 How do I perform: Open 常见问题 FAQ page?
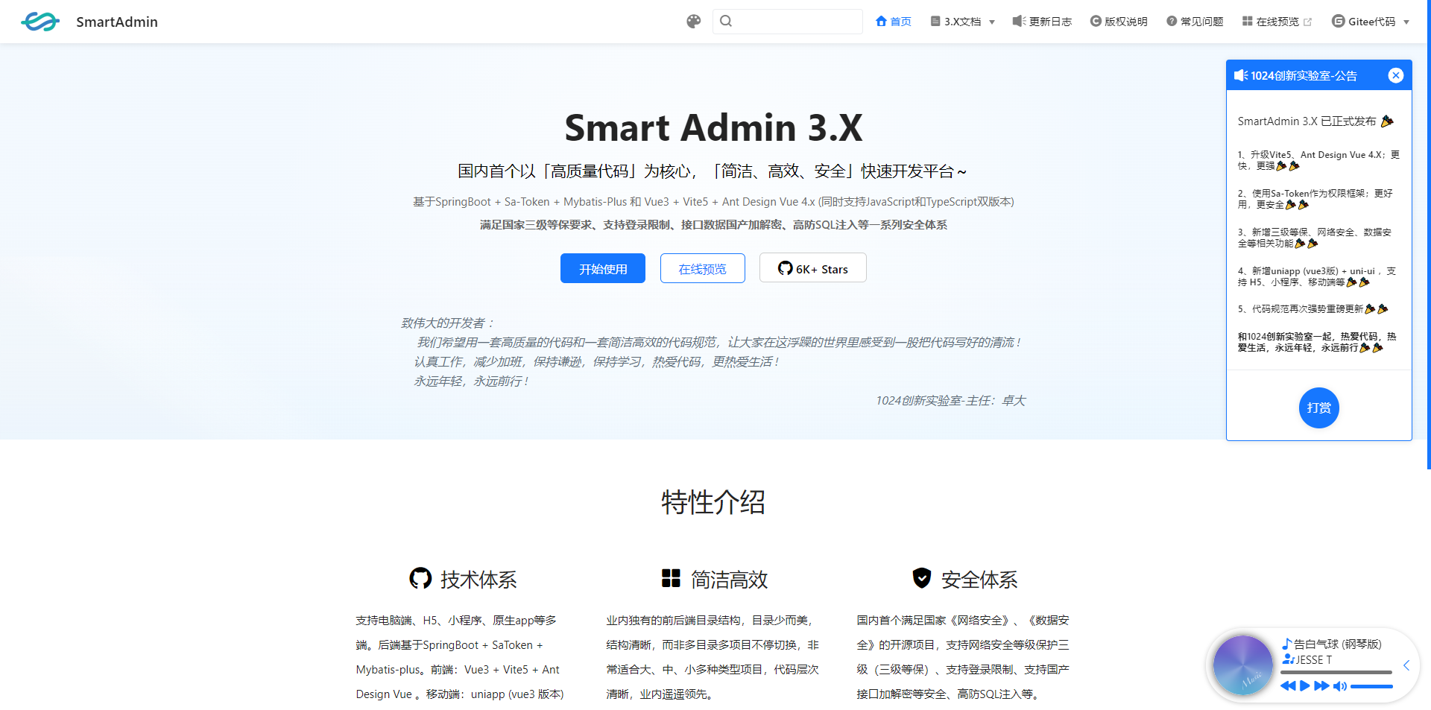(1195, 22)
